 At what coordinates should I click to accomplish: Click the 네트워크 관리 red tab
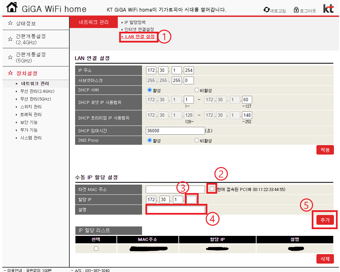pos(94,22)
